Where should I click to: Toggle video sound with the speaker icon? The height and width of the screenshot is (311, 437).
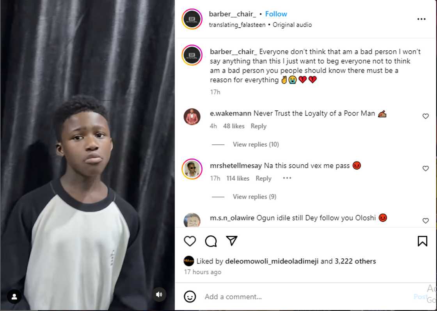point(159,295)
